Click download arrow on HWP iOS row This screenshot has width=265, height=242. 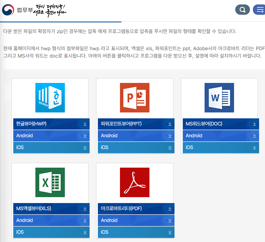pyautogui.click(x=85, y=148)
